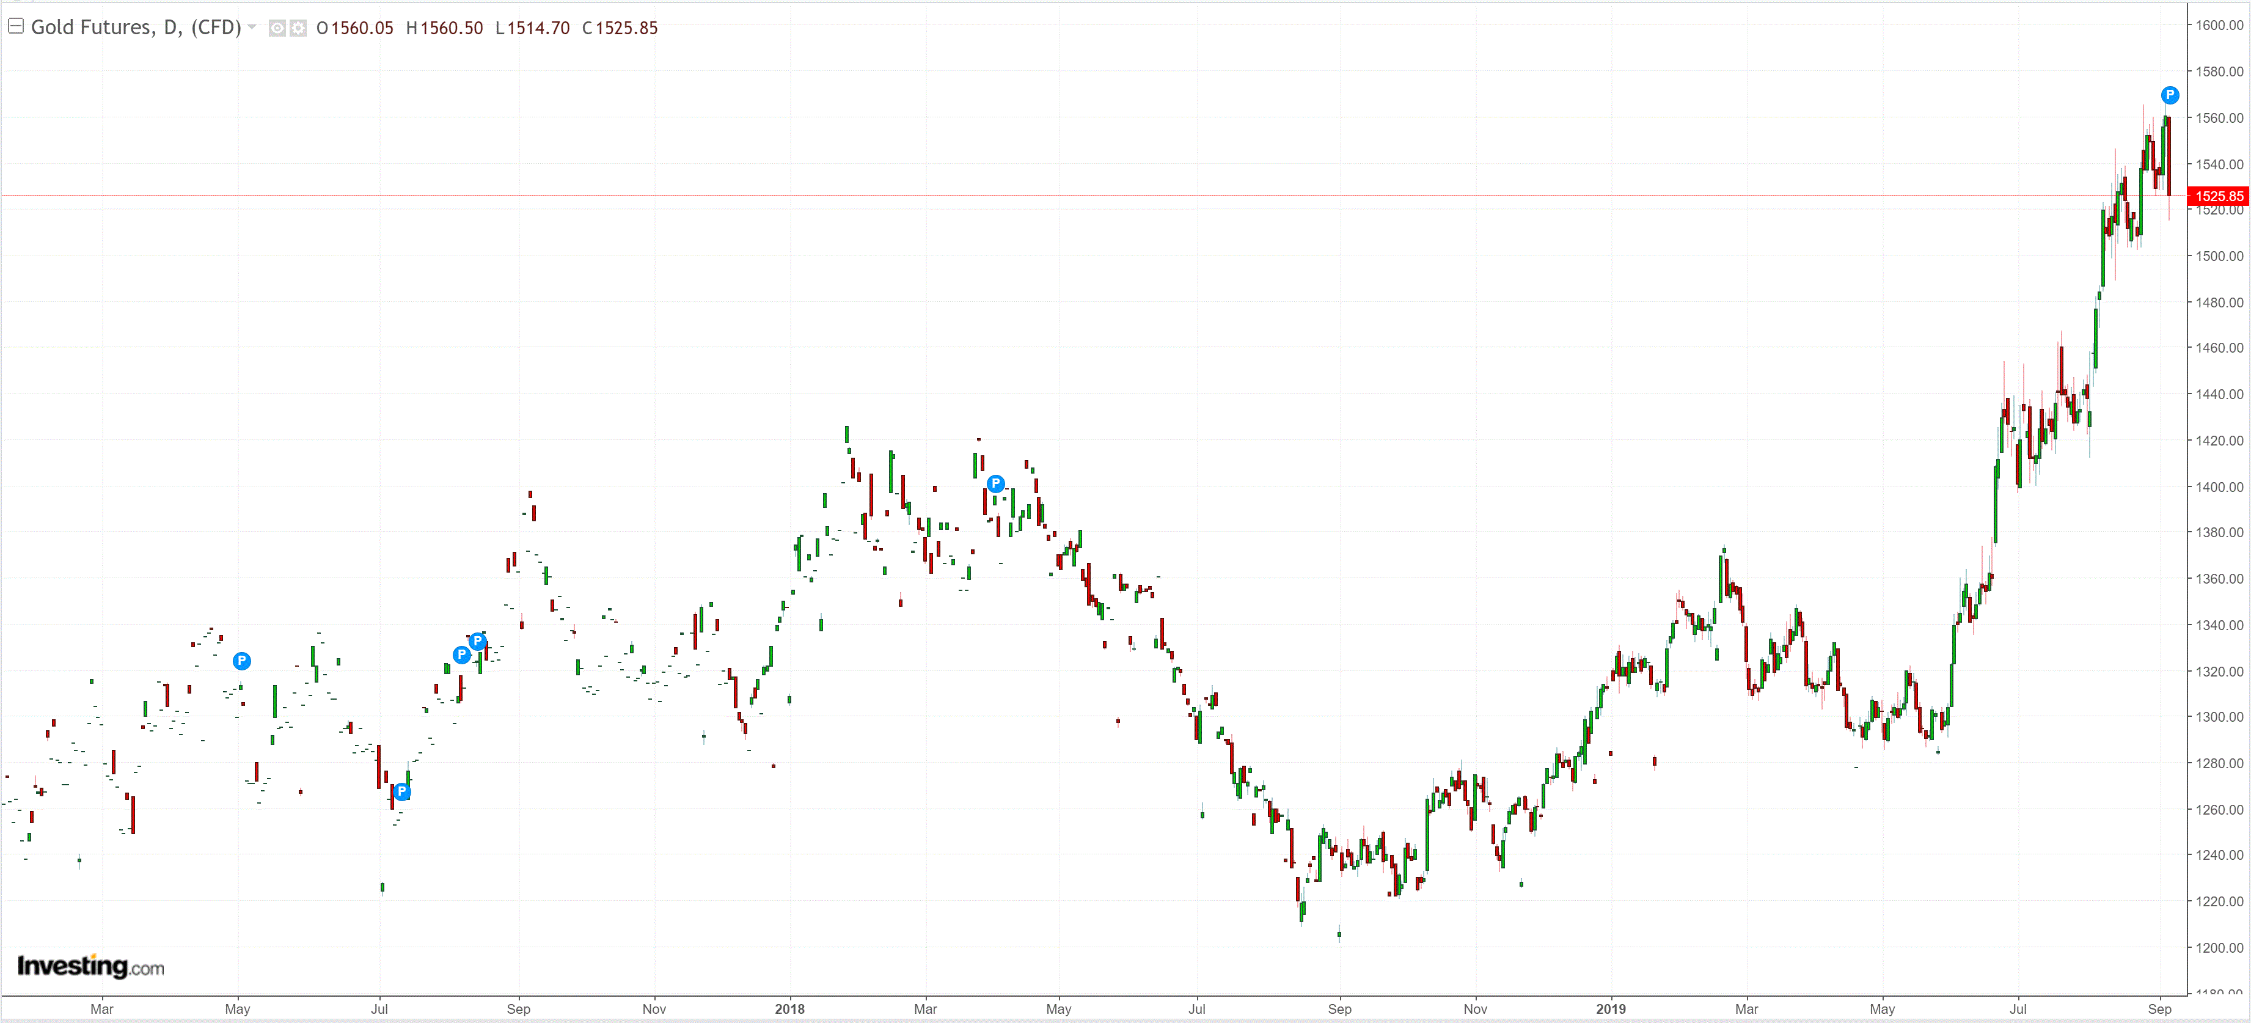This screenshot has width=2251, height=1023.
Task: Click the red 1525.85 current price tag
Action: point(2218,196)
